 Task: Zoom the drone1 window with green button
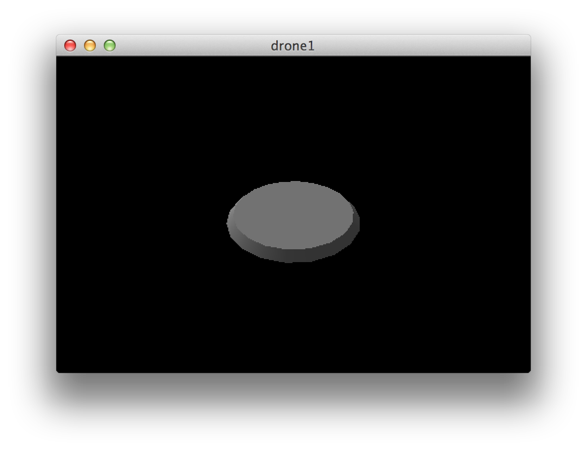tap(110, 46)
